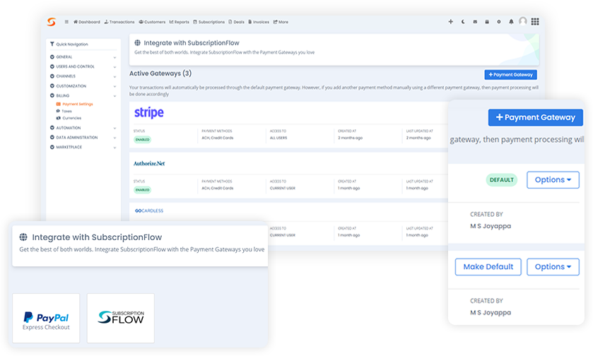Click 'ACH, Credit Cards' in Stripe row
Image resolution: width=593 pixels, height=356 pixels.
(x=218, y=138)
